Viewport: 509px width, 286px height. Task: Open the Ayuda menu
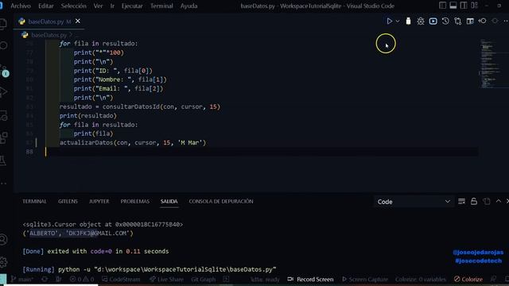tap(188, 6)
